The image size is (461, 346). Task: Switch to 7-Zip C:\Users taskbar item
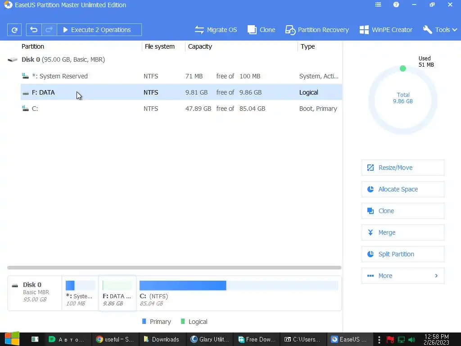[x=303, y=339]
